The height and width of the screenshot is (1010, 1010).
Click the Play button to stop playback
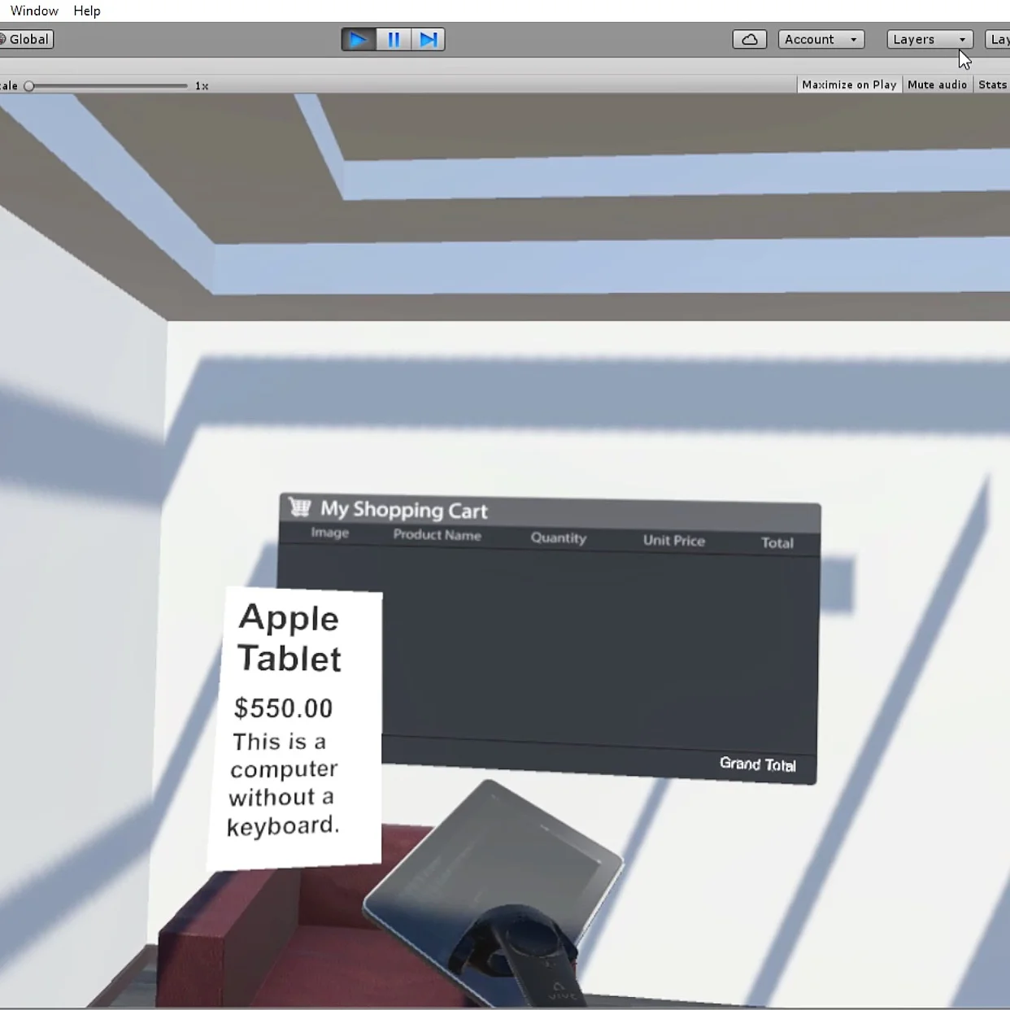[x=358, y=39]
